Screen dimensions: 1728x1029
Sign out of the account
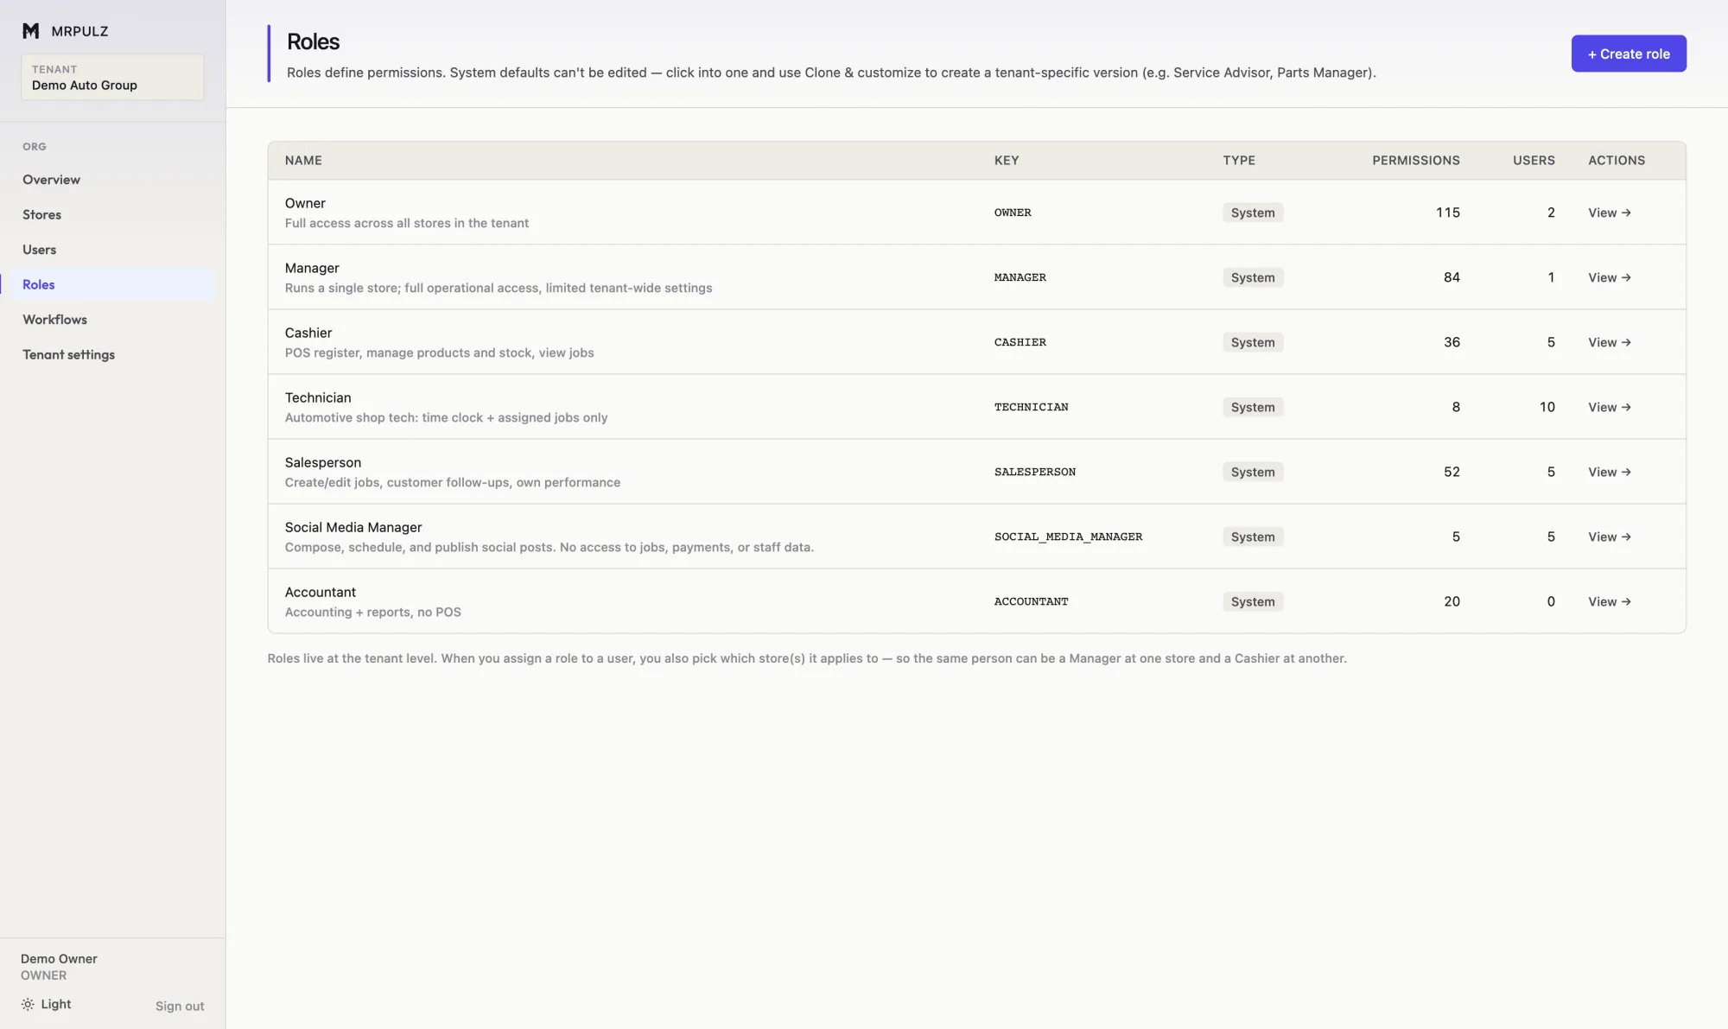pos(180,1006)
